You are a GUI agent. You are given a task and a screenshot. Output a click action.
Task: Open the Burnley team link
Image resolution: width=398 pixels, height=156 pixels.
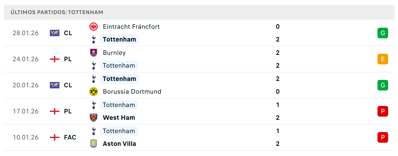tap(114, 53)
